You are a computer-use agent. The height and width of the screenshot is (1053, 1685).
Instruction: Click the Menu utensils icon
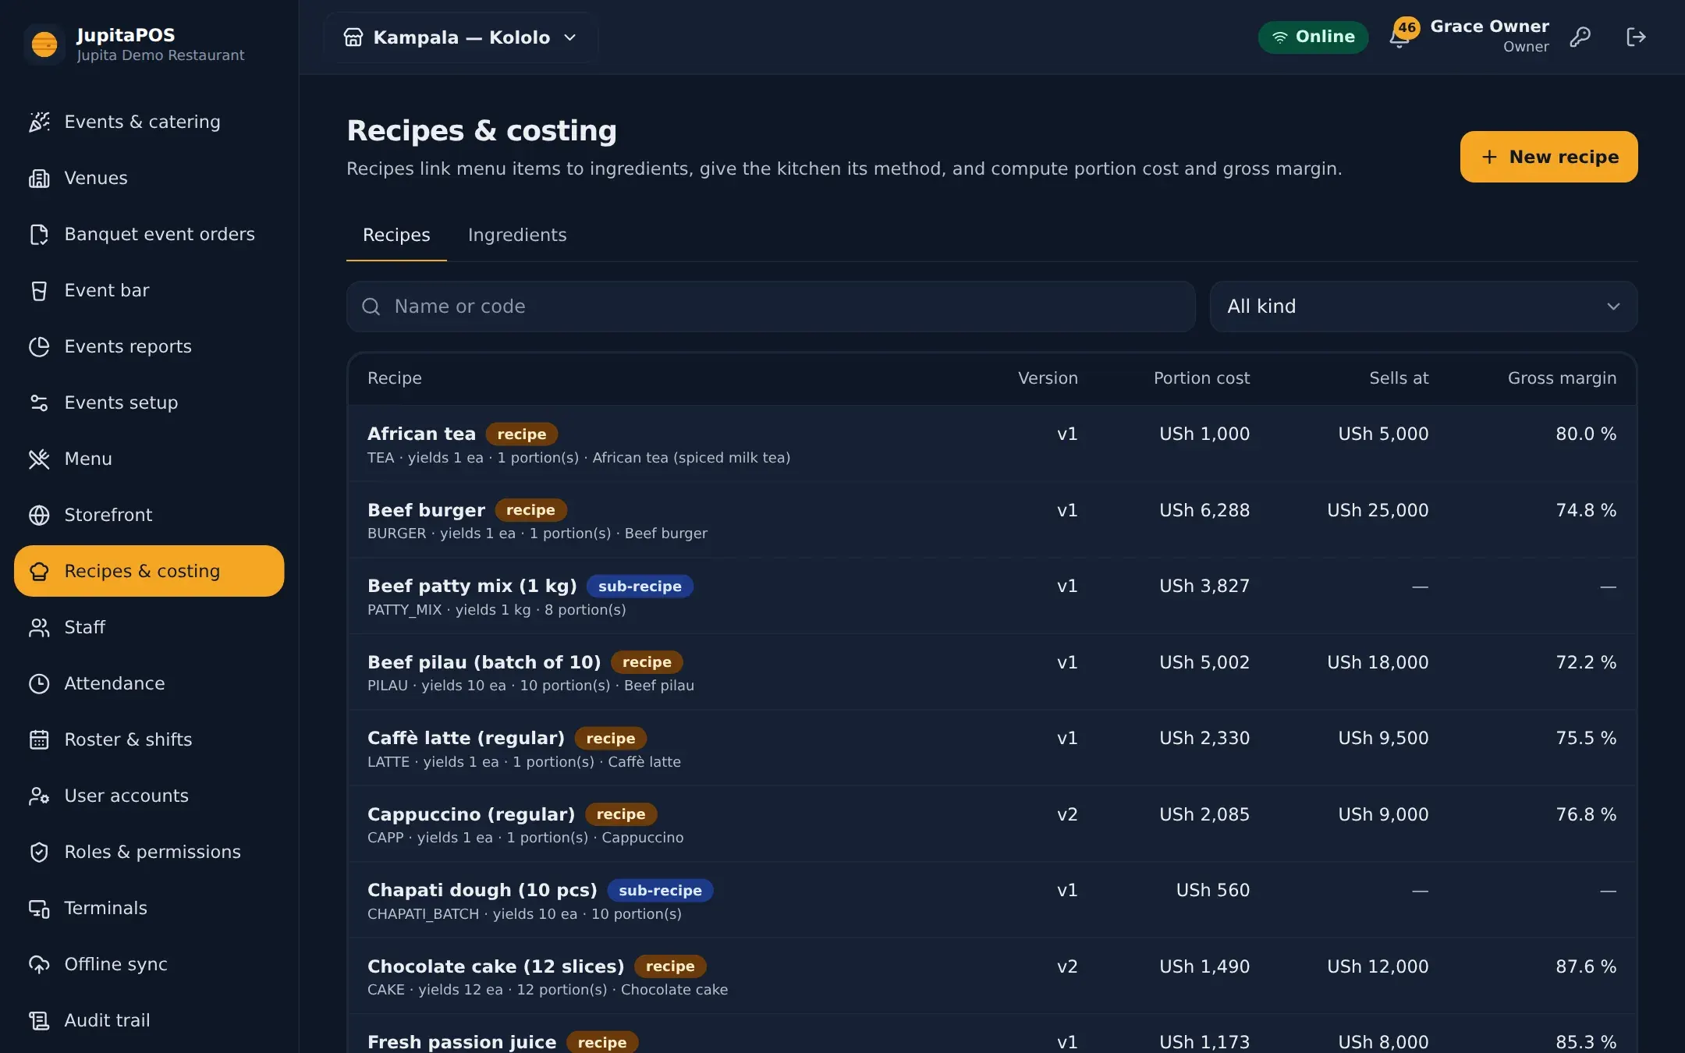39,459
